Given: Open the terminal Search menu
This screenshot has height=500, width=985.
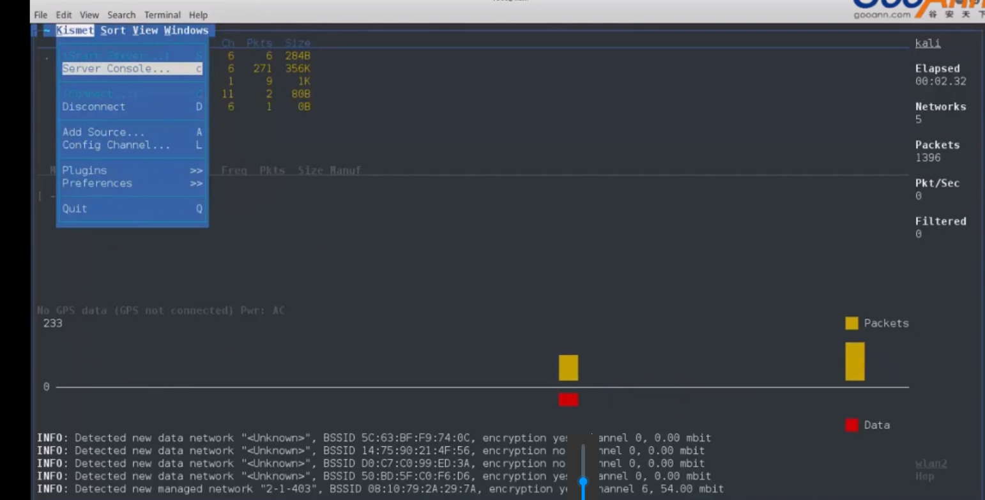Looking at the screenshot, I should pos(121,15).
